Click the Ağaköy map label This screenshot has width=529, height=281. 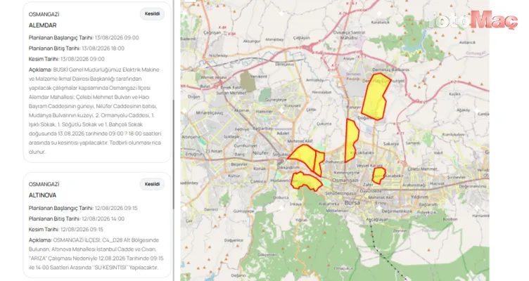coord(463,110)
